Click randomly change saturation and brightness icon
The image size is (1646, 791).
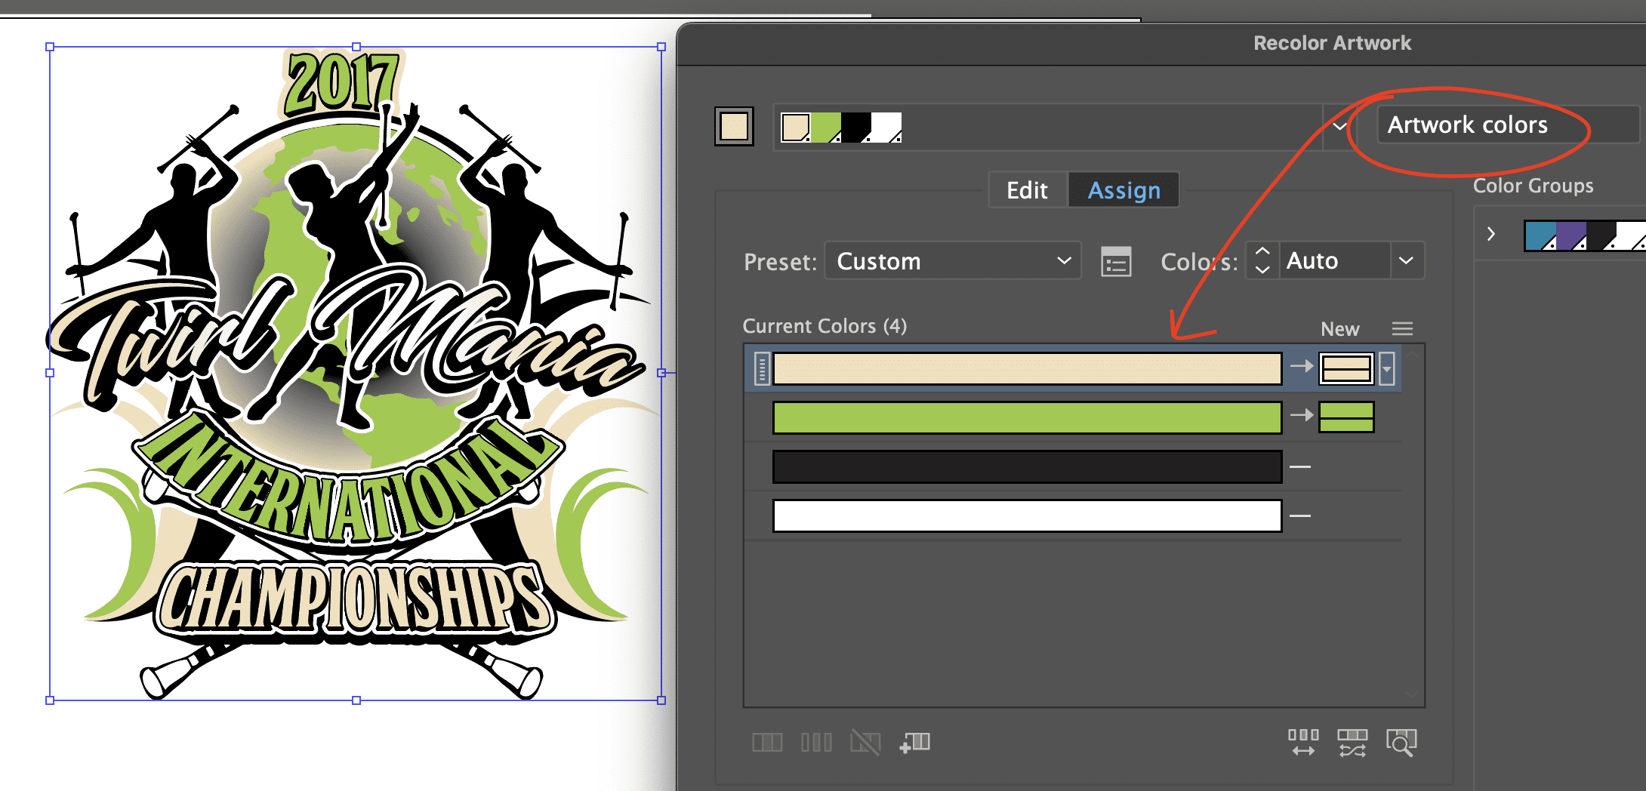[1352, 743]
